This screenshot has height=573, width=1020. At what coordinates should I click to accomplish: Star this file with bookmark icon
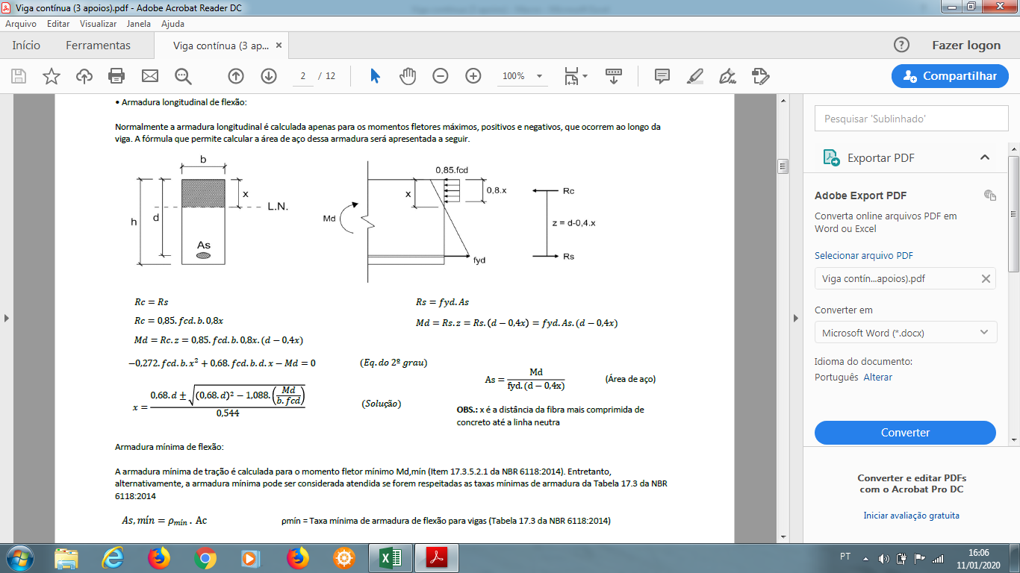(51, 76)
